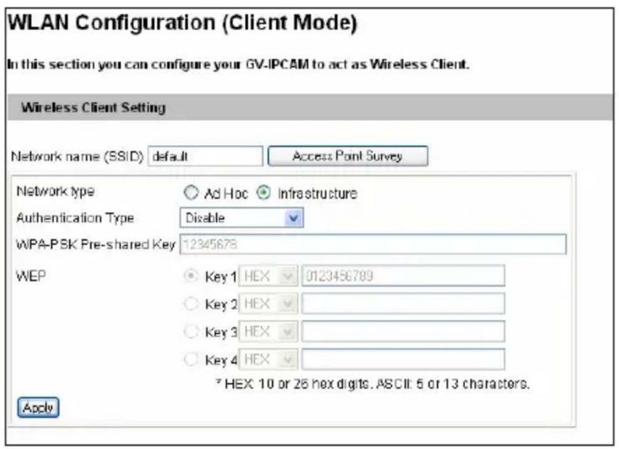
Task: Click the 'Network name (SSID)' label
Action: (77, 156)
